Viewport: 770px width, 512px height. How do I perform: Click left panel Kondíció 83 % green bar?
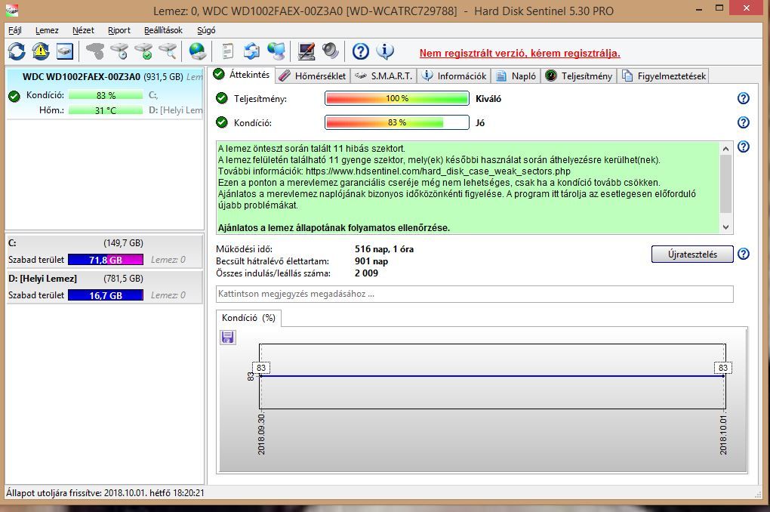[106, 95]
